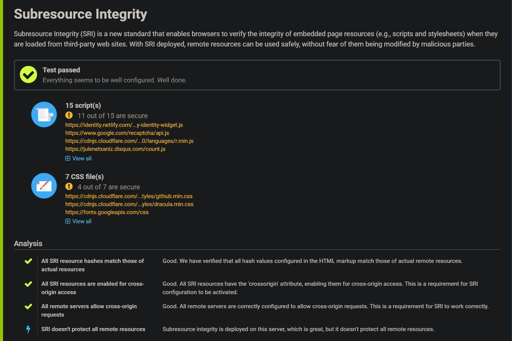This screenshot has height=341, width=512.
Task: Click the checkmark beside 'All SRI resources are enabled for cross-origin access'
Action: pos(28,284)
